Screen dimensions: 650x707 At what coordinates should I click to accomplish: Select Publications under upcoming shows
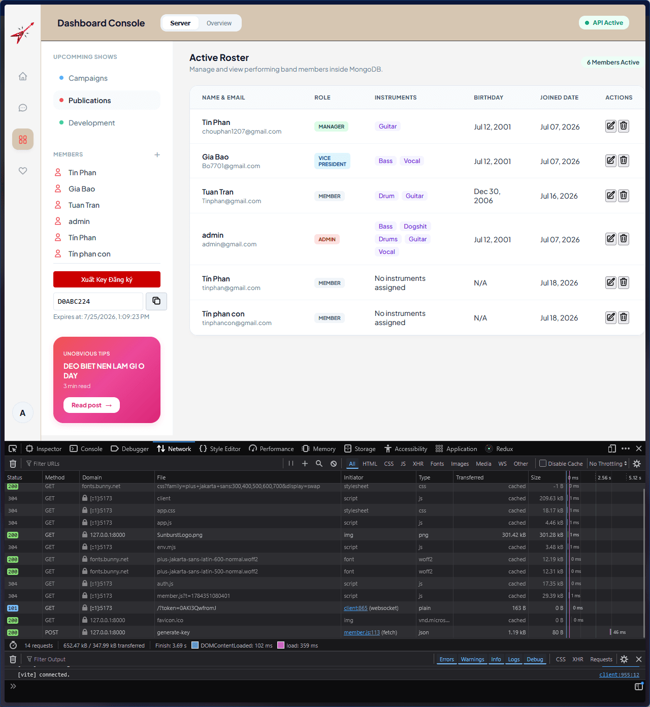click(107, 101)
